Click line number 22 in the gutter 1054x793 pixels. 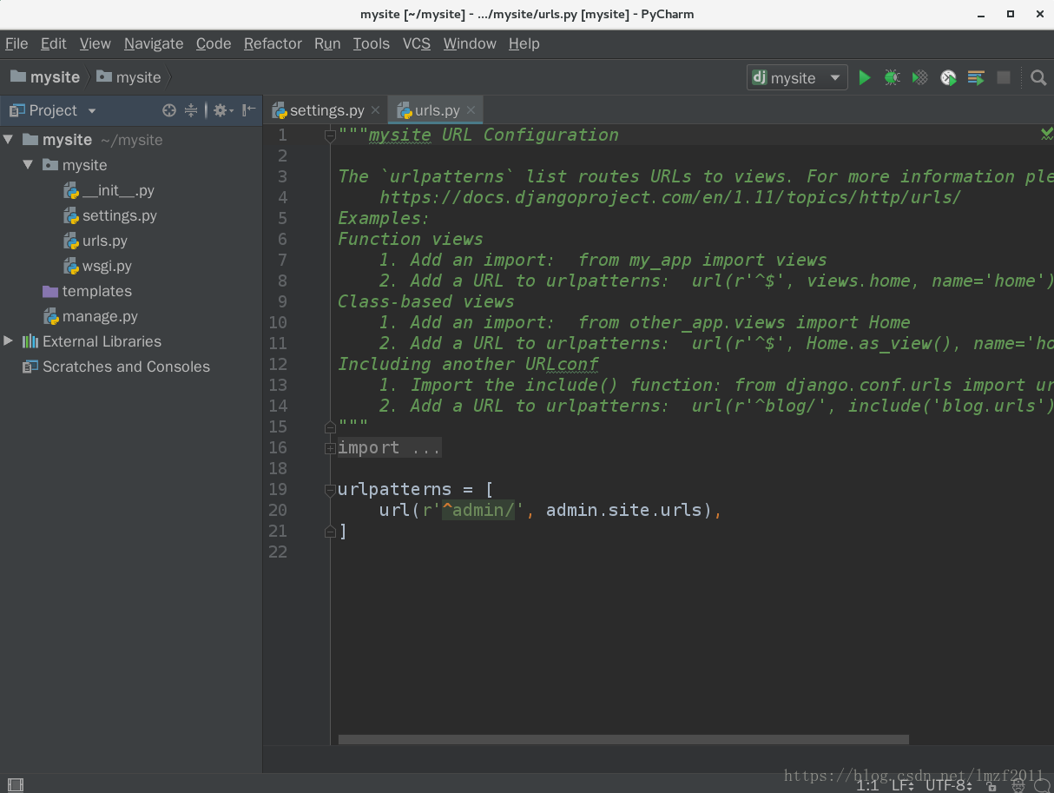click(278, 552)
